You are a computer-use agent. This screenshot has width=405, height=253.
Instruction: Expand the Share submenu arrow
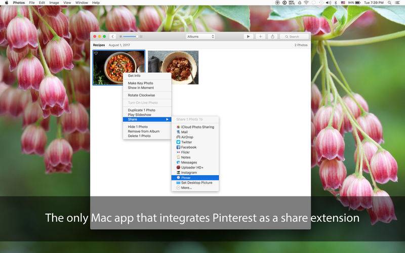(168, 119)
